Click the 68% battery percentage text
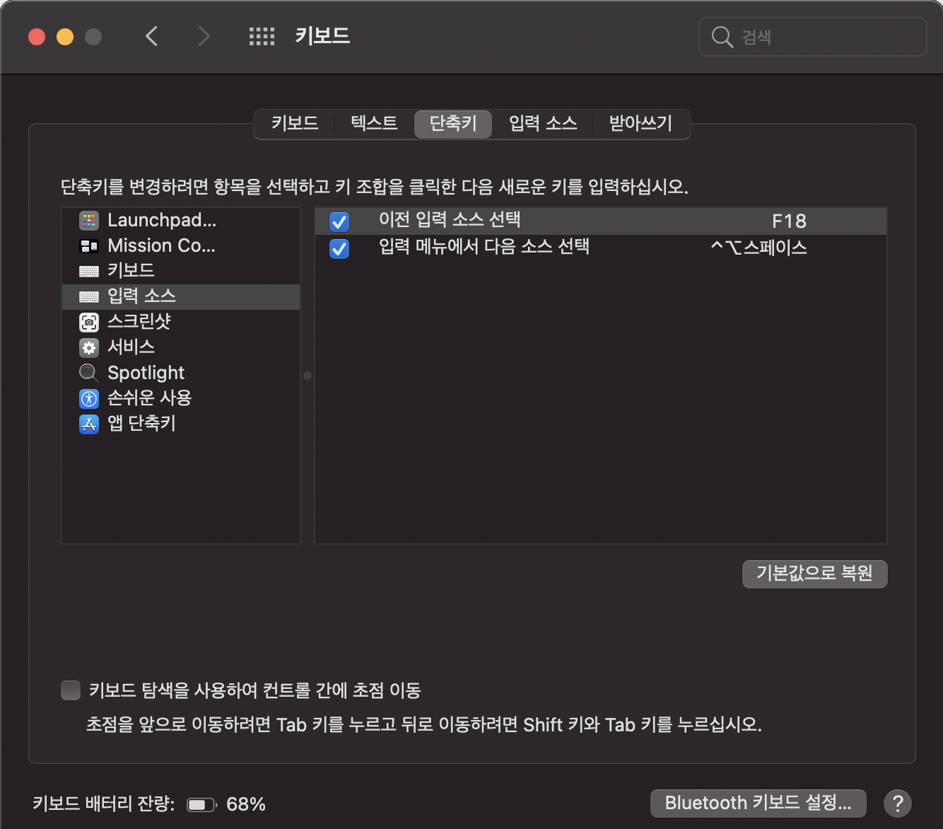943x829 pixels. click(x=246, y=804)
